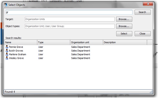This screenshot has height=98, width=158.
Task: Click the Select button
Action: point(124,34)
